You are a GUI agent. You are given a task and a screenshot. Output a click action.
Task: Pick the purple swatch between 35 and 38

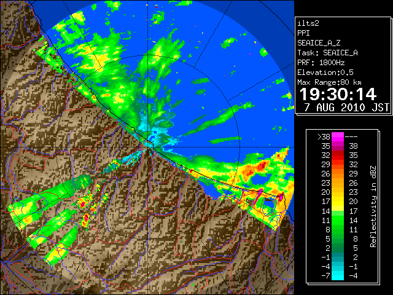pyautogui.click(x=338, y=146)
